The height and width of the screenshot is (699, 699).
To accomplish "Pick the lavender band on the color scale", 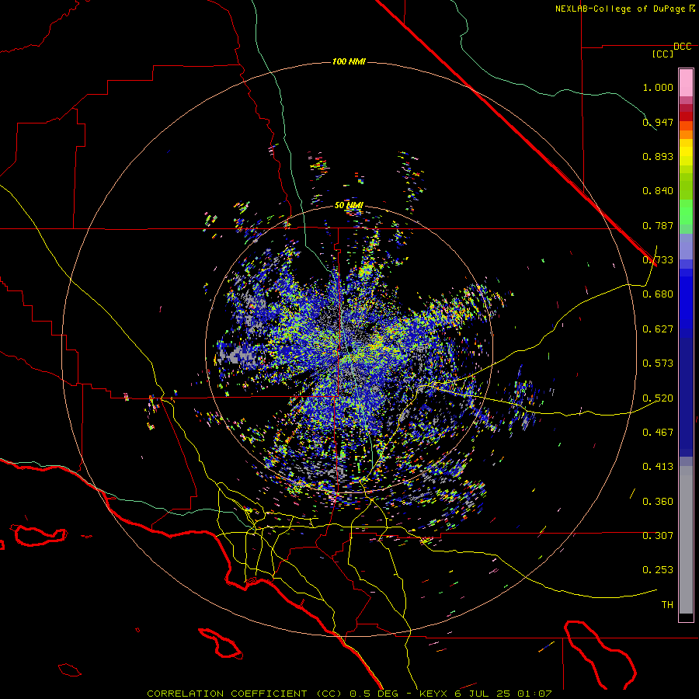I will [686, 246].
